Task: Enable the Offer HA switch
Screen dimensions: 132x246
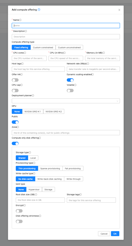Action: click(x=15, y=80)
